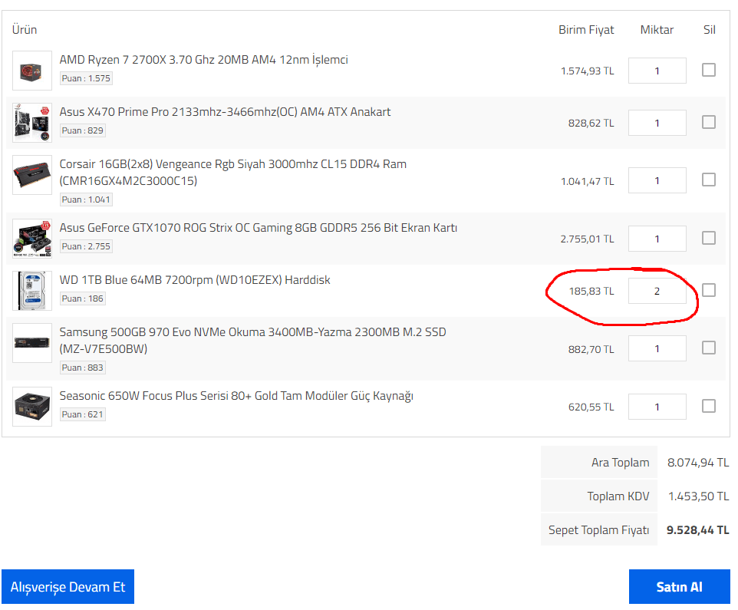
Task: Tick the Sil checkbox for Samsung 970 Evo SSD
Action: pyautogui.click(x=709, y=348)
